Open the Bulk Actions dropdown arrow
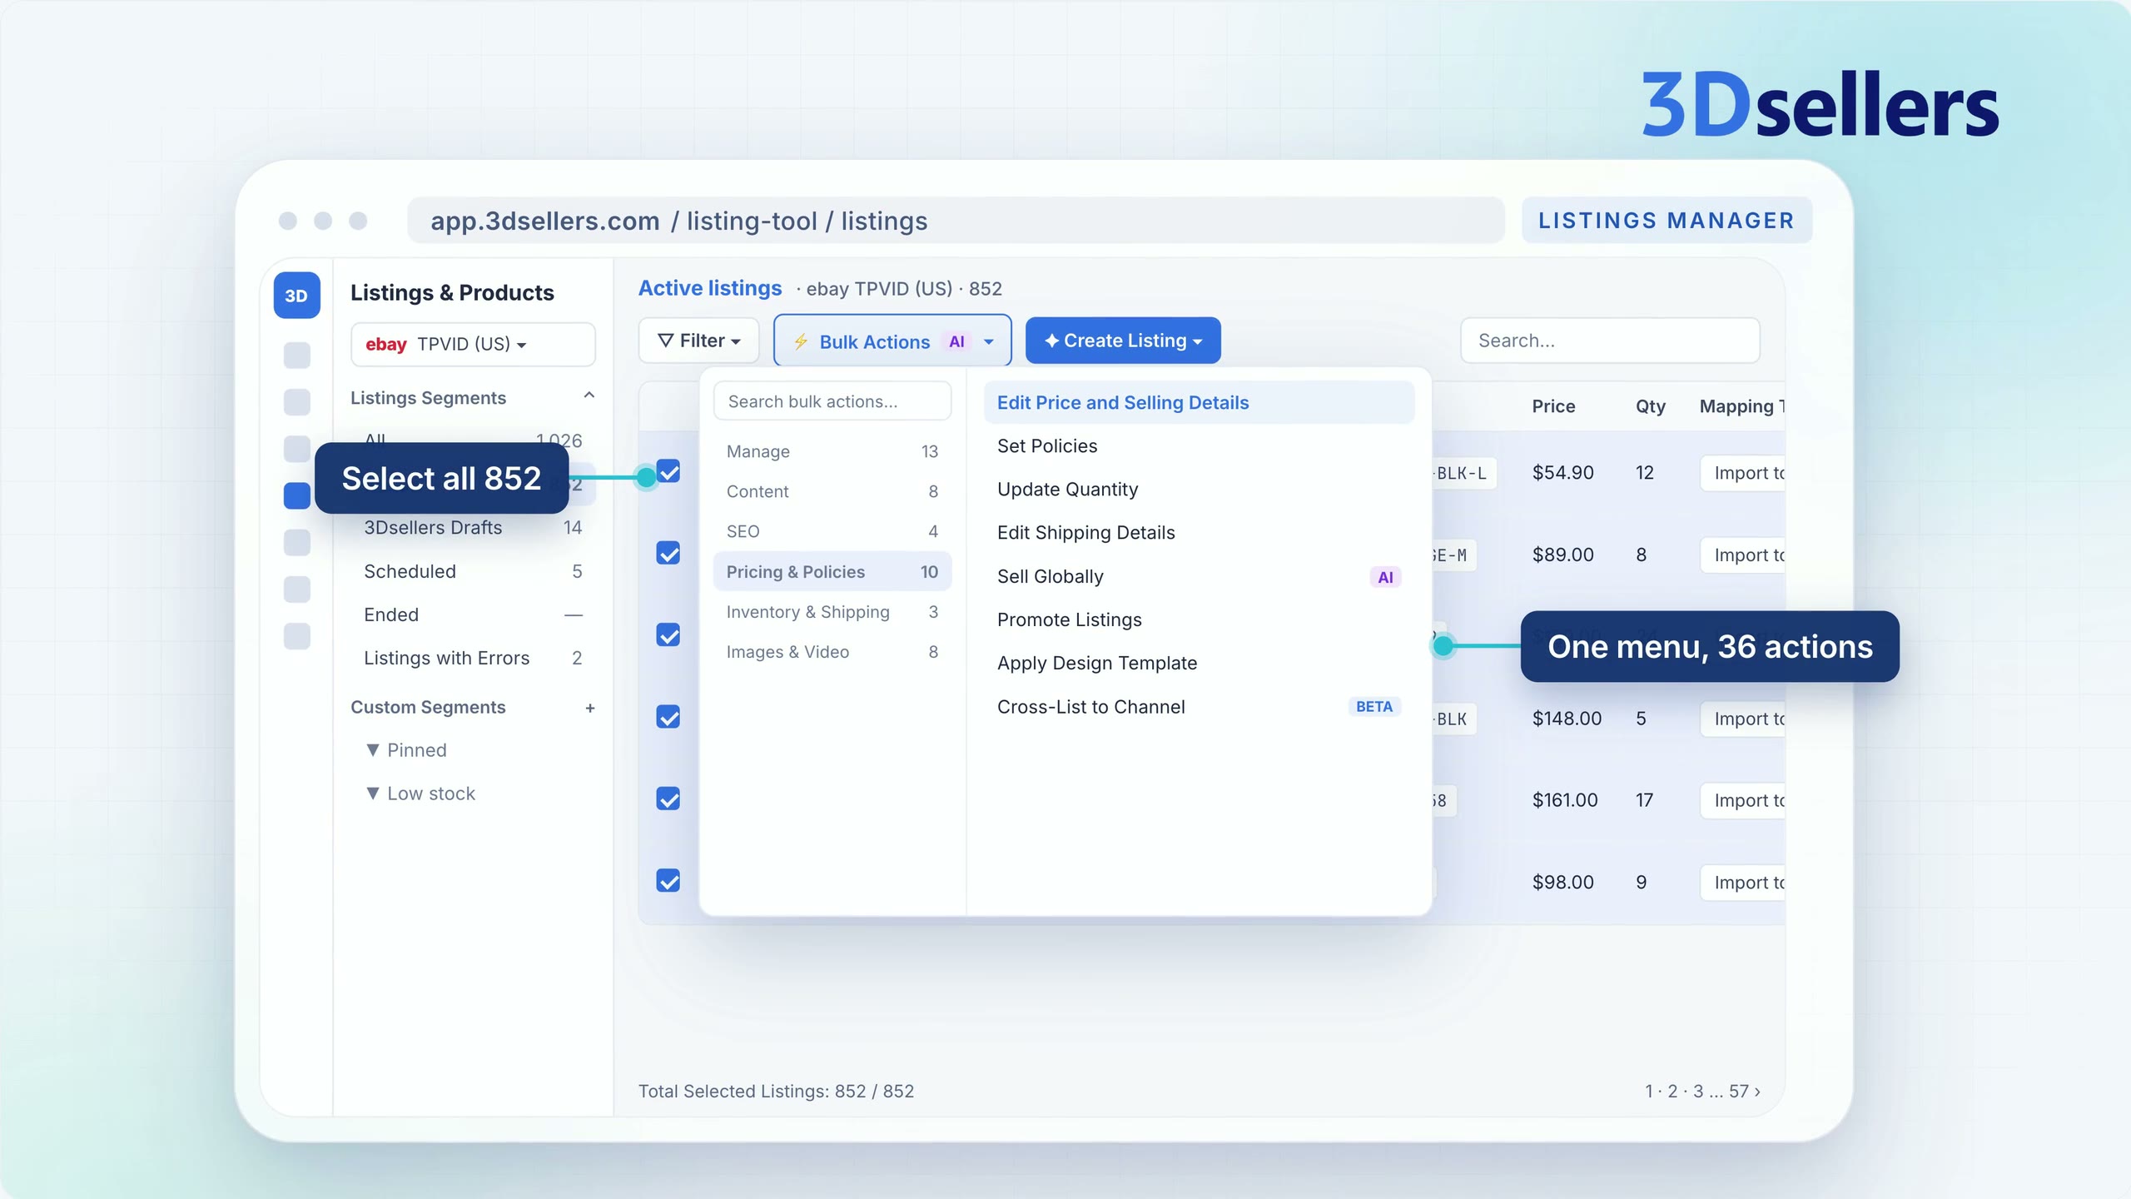The width and height of the screenshot is (2131, 1199). click(989, 341)
